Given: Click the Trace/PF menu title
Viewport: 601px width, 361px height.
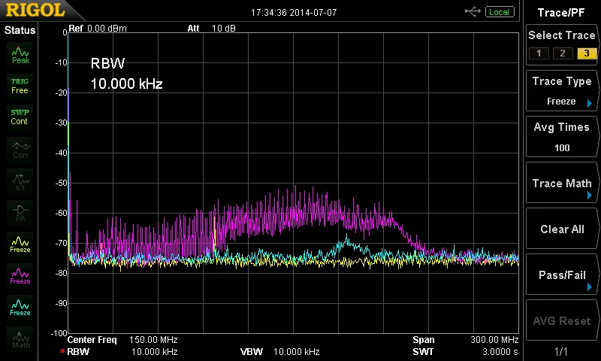Looking at the screenshot, I should (x=561, y=13).
